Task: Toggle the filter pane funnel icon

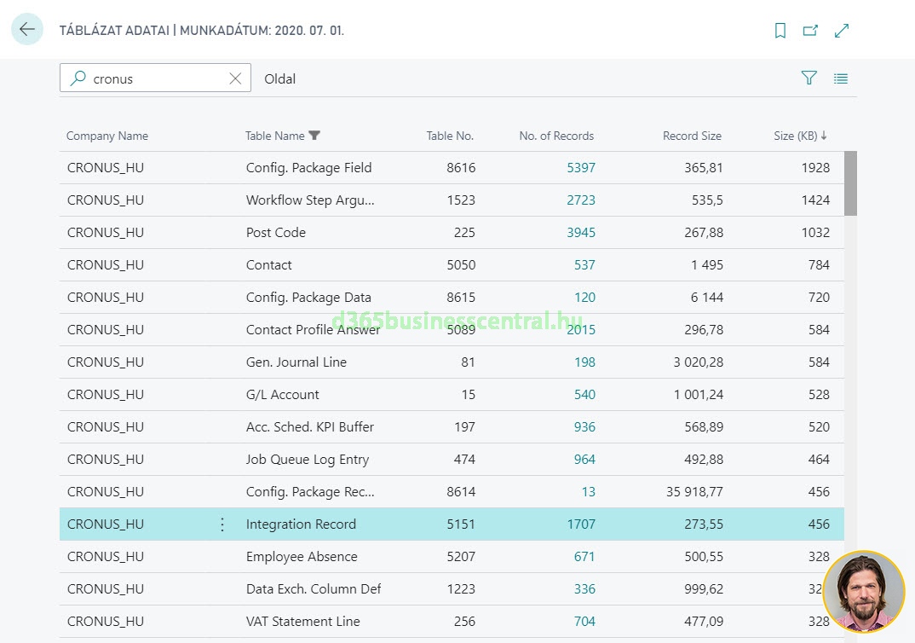Action: tap(809, 78)
